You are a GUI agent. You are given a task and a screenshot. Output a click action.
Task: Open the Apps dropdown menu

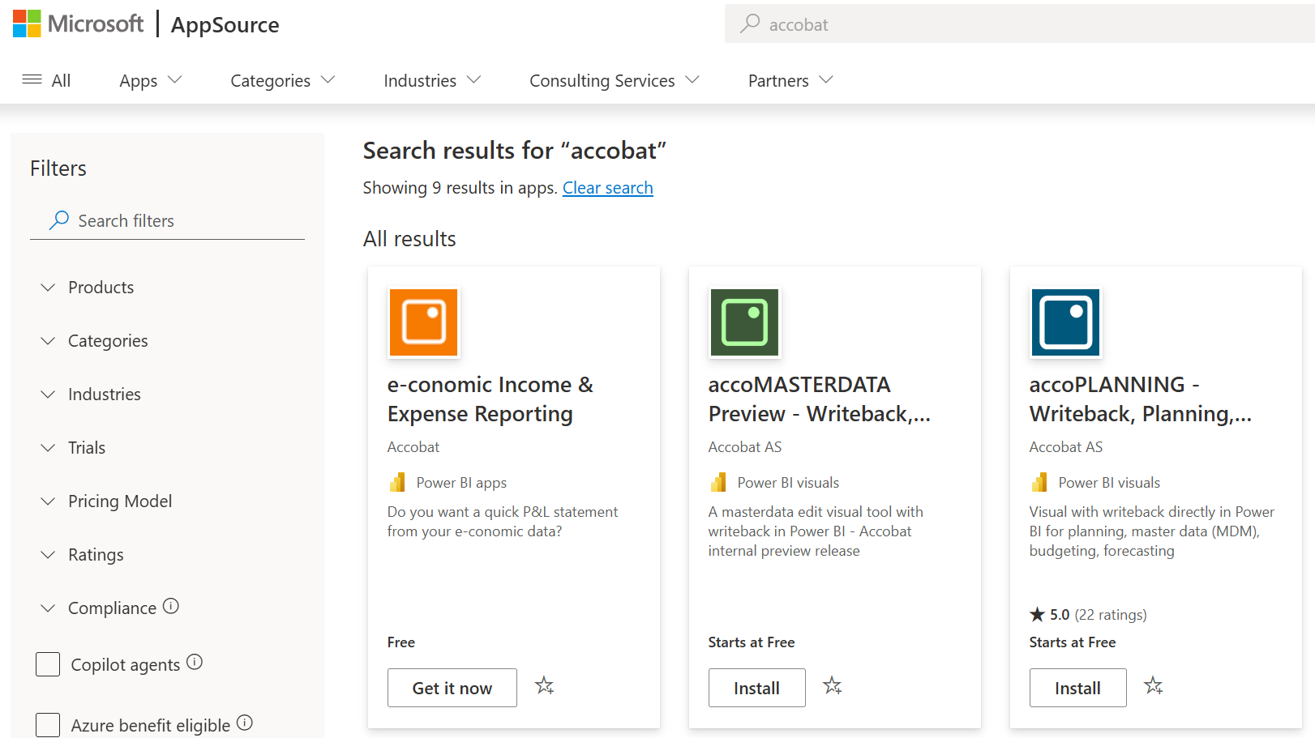[x=150, y=80]
